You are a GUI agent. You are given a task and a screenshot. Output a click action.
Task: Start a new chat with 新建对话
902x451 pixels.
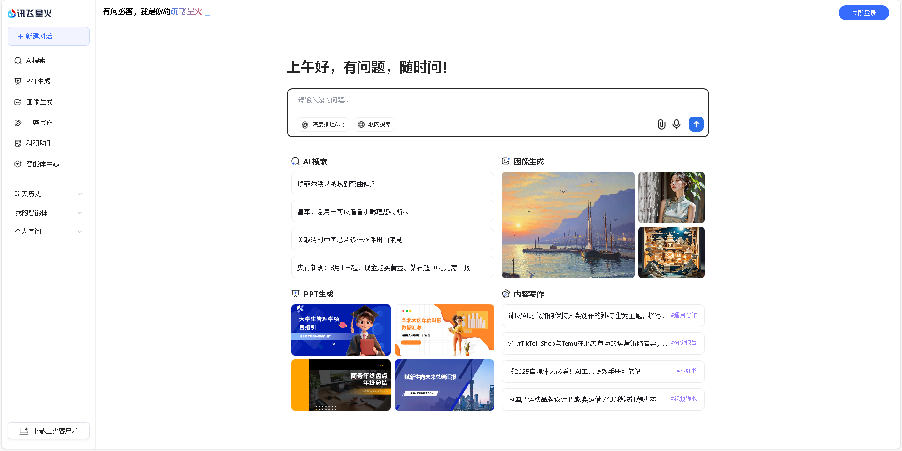click(x=48, y=36)
